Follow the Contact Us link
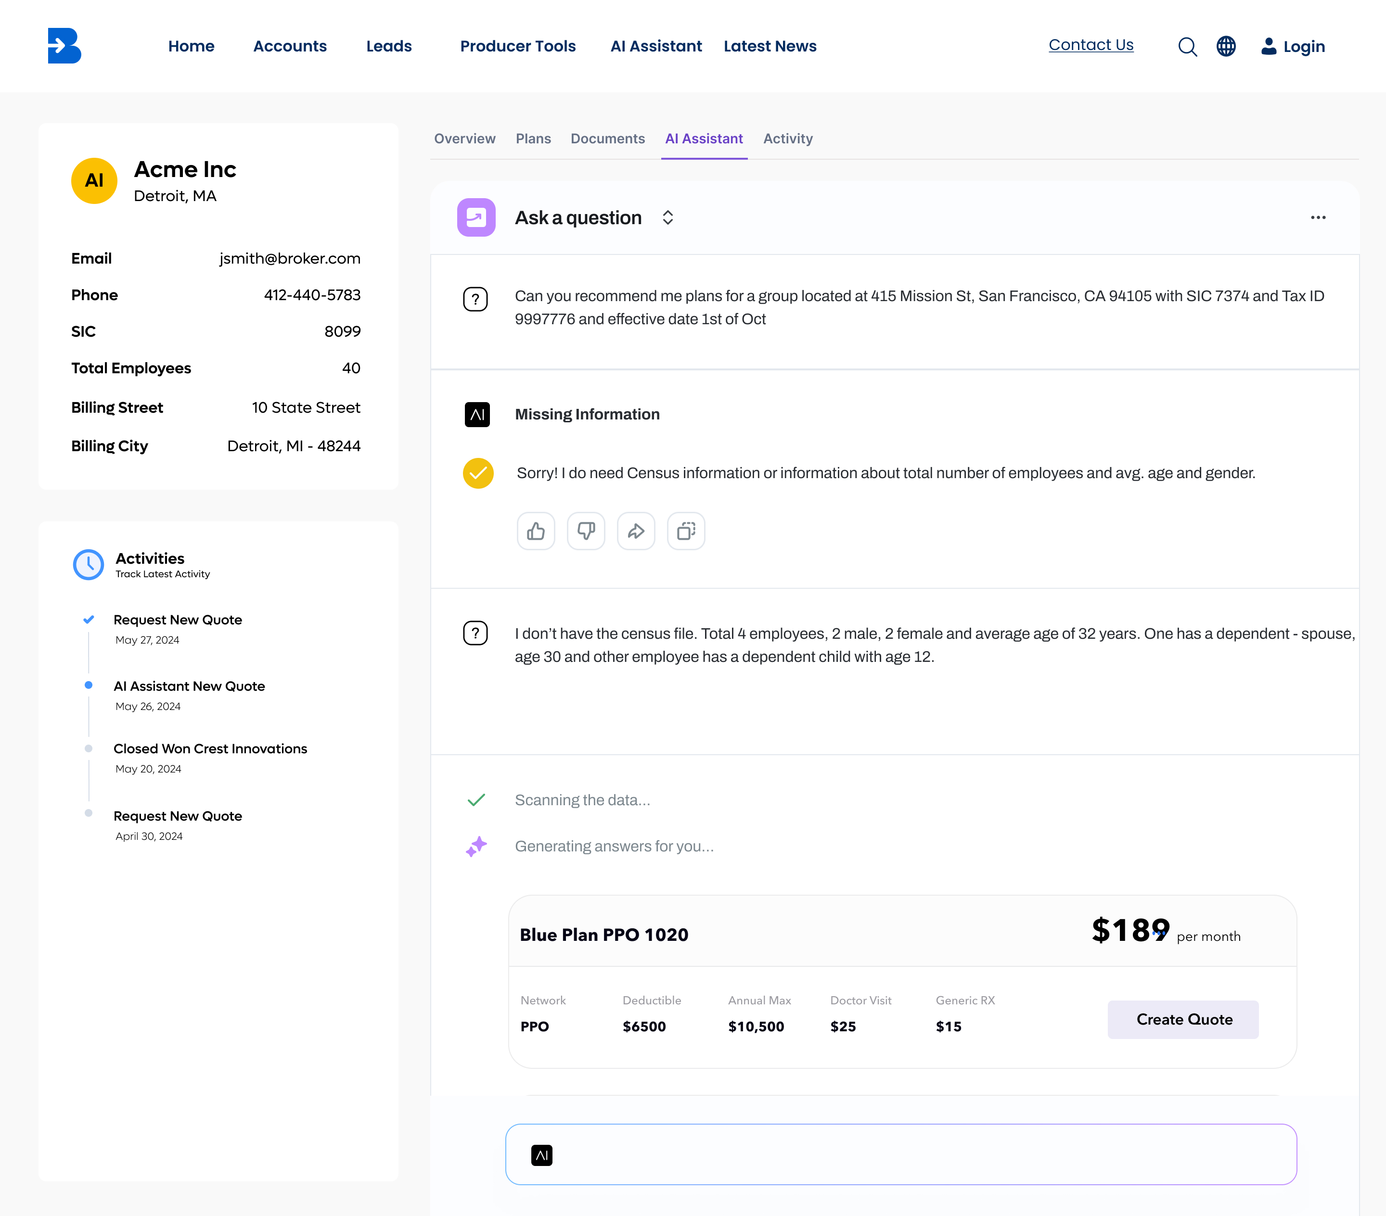 click(x=1091, y=45)
